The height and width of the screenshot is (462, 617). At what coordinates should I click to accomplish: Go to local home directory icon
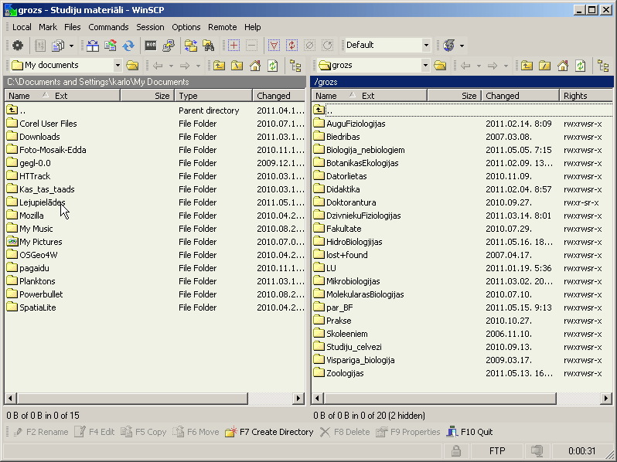pos(255,65)
